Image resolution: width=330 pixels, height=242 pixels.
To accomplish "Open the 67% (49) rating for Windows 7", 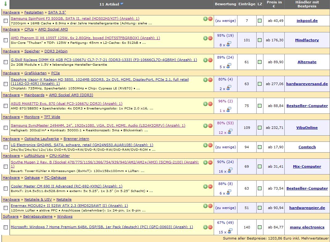I will [x=225, y=223].
